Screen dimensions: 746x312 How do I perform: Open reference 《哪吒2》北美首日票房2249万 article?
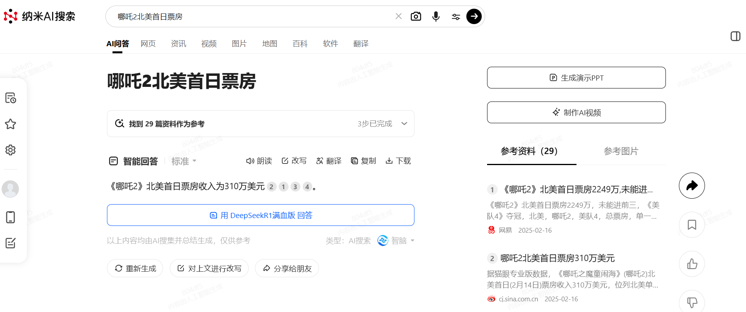click(x=578, y=190)
